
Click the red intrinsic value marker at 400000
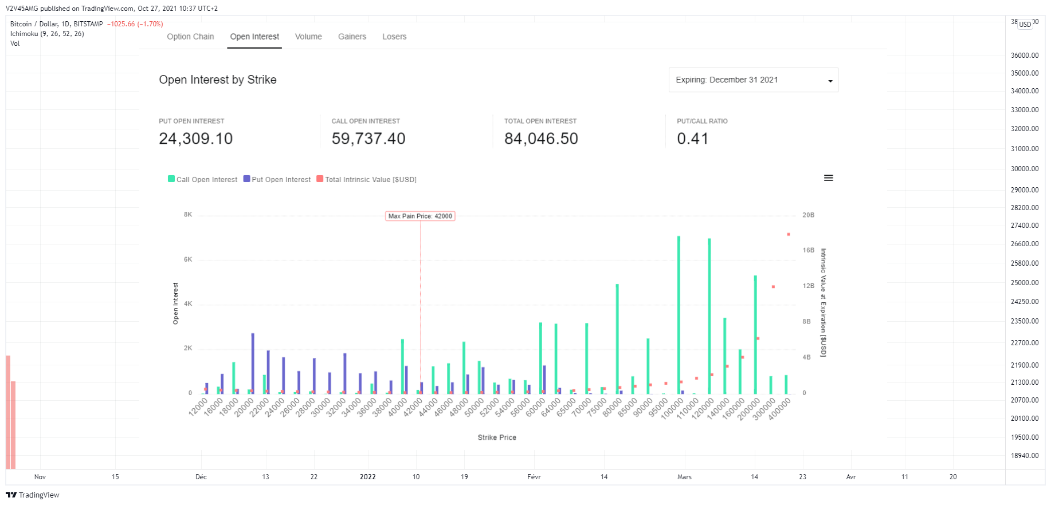(x=789, y=234)
